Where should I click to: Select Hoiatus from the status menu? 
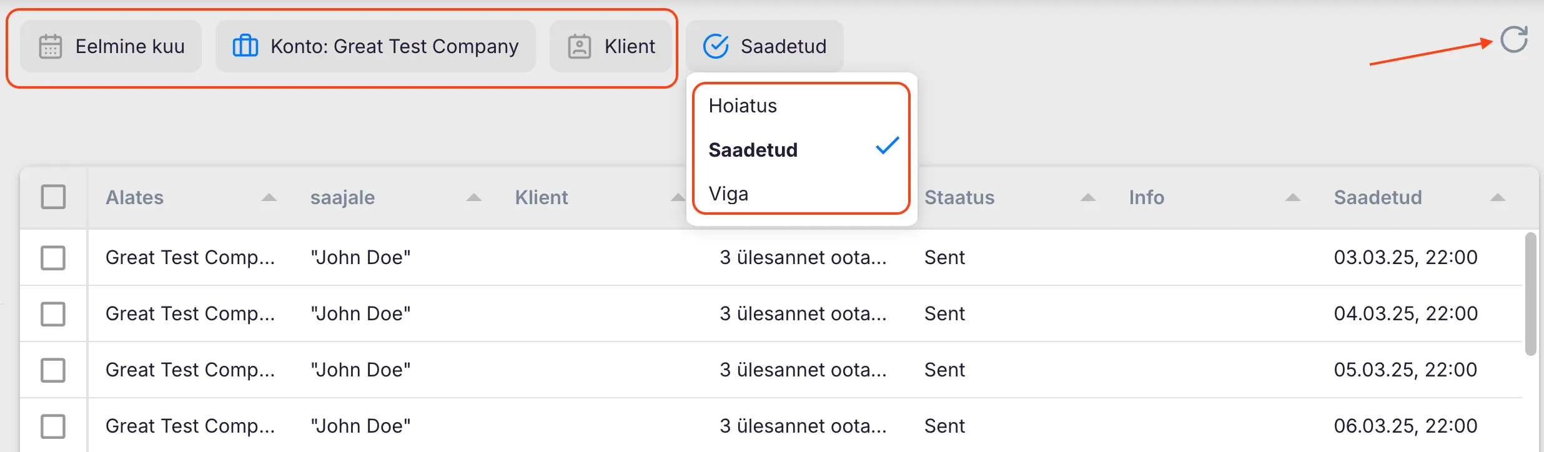point(743,106)
